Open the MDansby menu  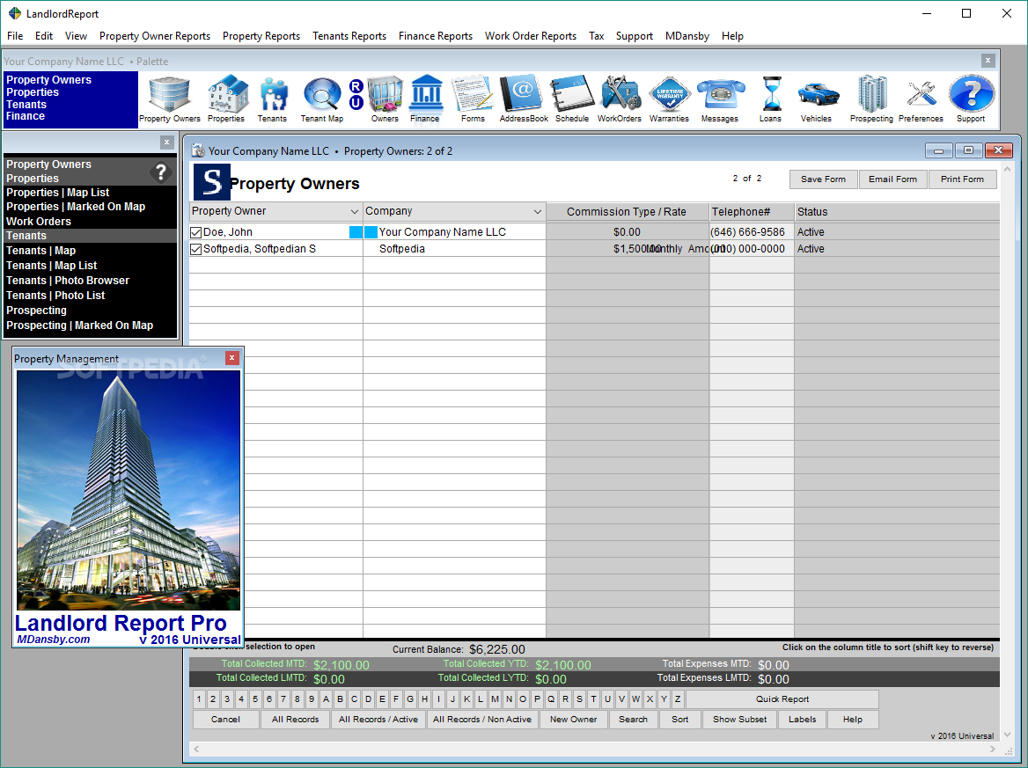[x=687, y=36]
